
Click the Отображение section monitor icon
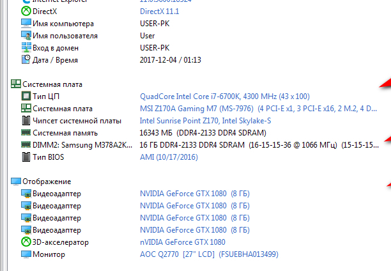16,182
